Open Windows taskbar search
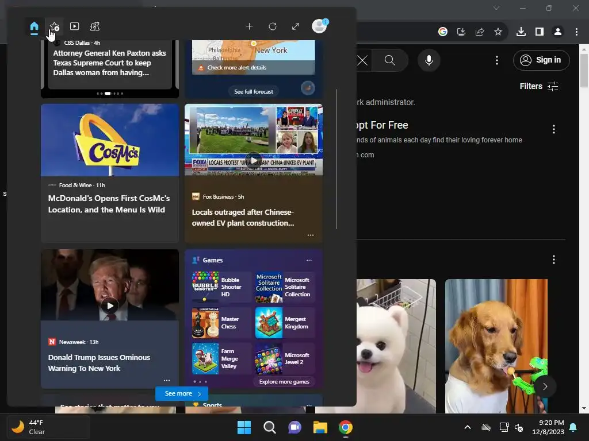This screenshot has height=441, width=589. (x=269, y=427)
